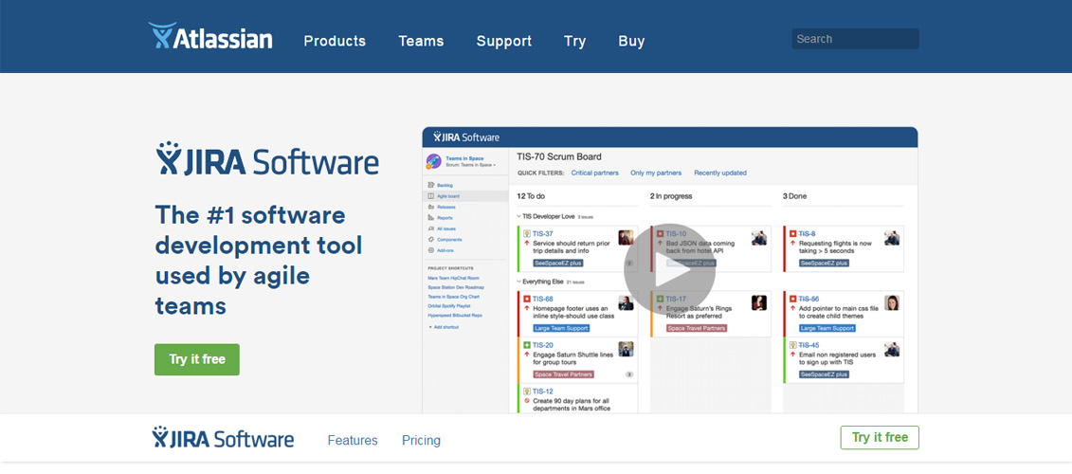Open the Try menu
This screenshot has height=474, width=1072.
pyautogui.click(x=575, y=41)
